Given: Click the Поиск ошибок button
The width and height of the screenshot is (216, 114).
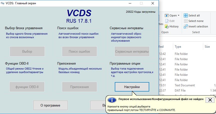Looking at the screenshot, I should coord(79,51).
